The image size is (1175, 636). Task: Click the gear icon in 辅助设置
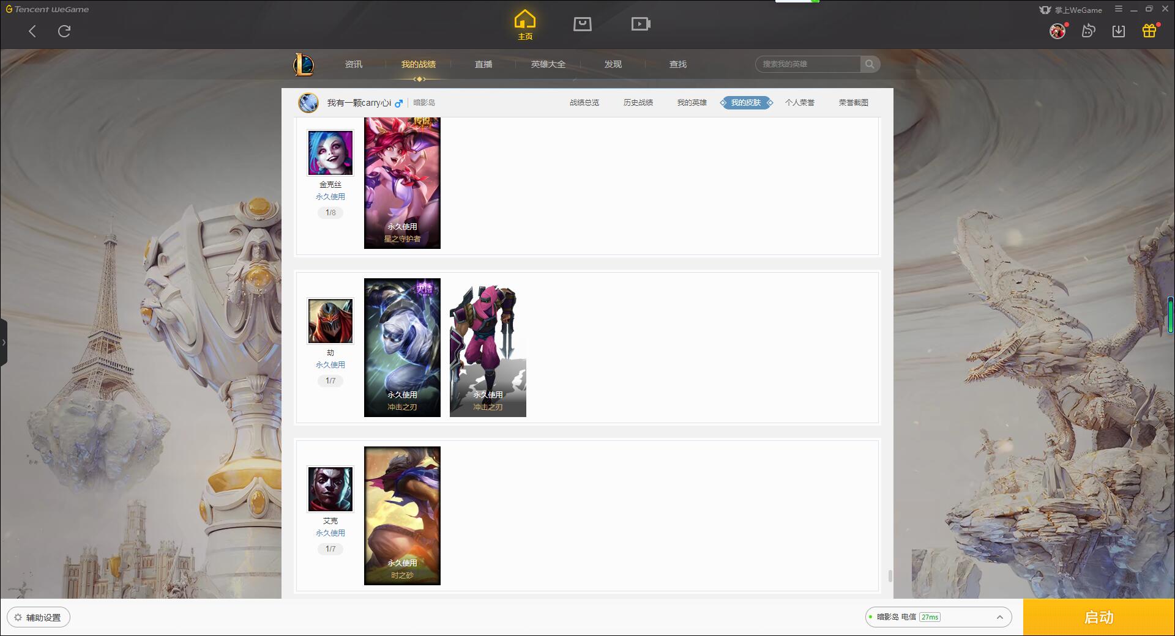point(18,617)
